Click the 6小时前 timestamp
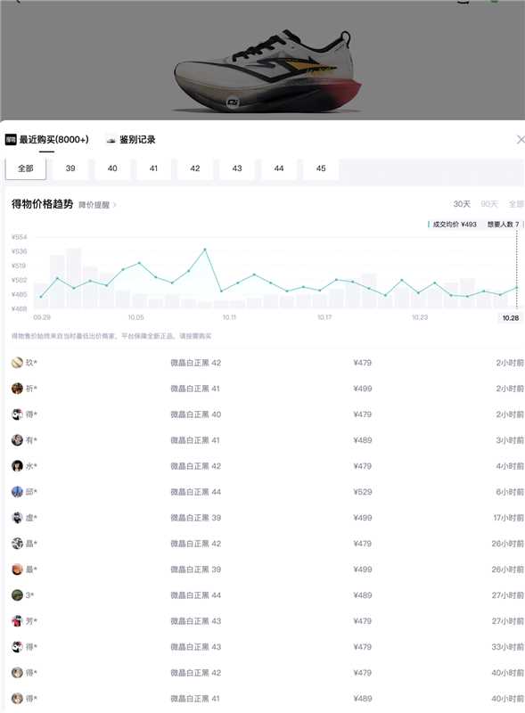The image size is (525, 713). 510,492
